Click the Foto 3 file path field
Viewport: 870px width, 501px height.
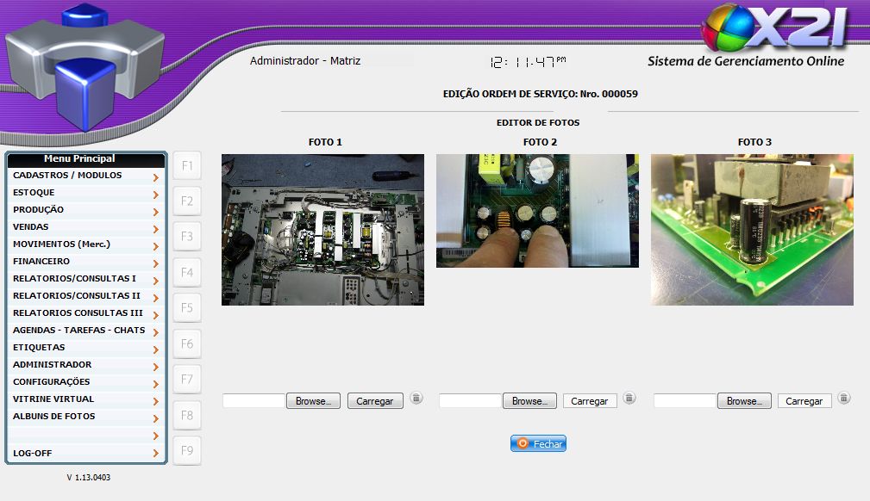point(685,401)
